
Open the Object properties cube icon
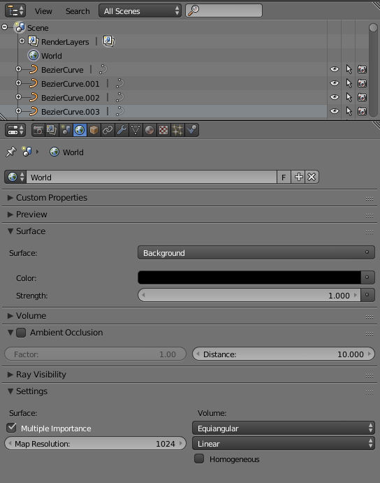[x=94, y=130]
